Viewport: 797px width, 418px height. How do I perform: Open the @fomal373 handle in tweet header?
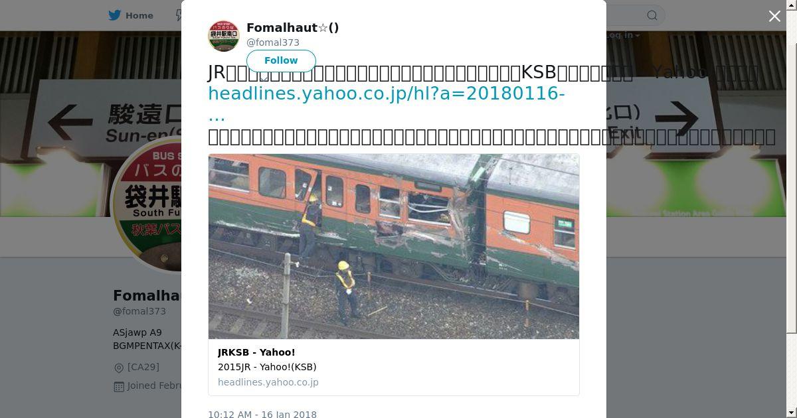273,42
